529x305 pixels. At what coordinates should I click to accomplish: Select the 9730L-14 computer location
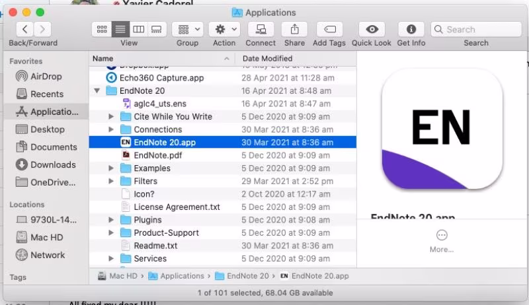[47, 220]
